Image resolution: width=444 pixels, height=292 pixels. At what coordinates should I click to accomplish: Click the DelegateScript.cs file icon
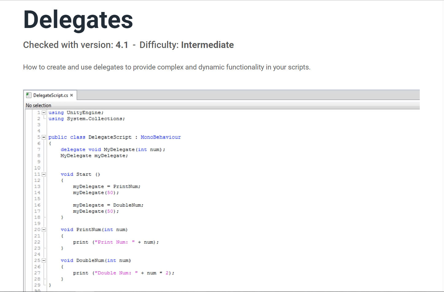29,95
